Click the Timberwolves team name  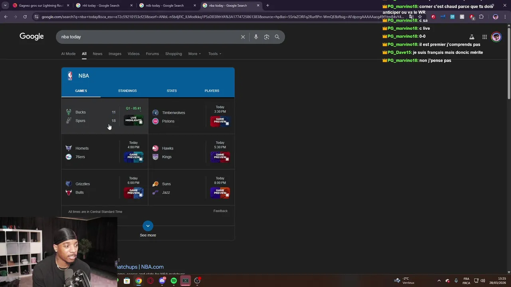pos(173,113)
